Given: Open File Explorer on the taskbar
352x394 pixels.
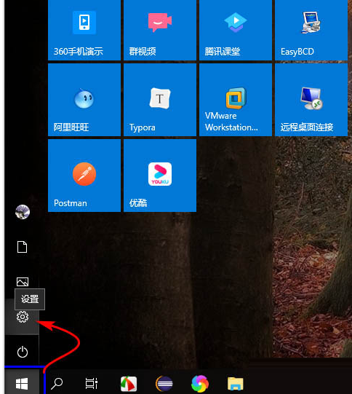Looking at the screenshot, I should click(x=236, y=384).
